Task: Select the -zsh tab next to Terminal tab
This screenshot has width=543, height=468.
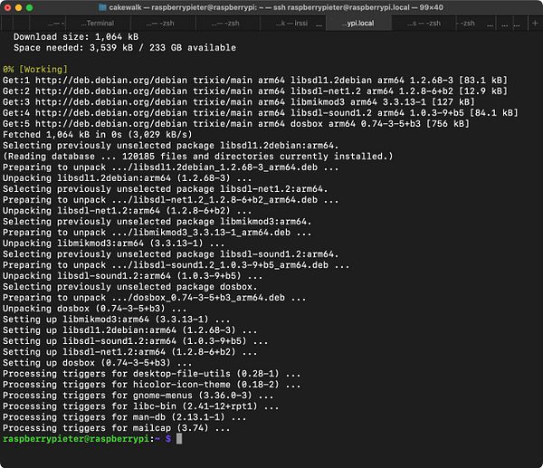Action: click(162, 24)
